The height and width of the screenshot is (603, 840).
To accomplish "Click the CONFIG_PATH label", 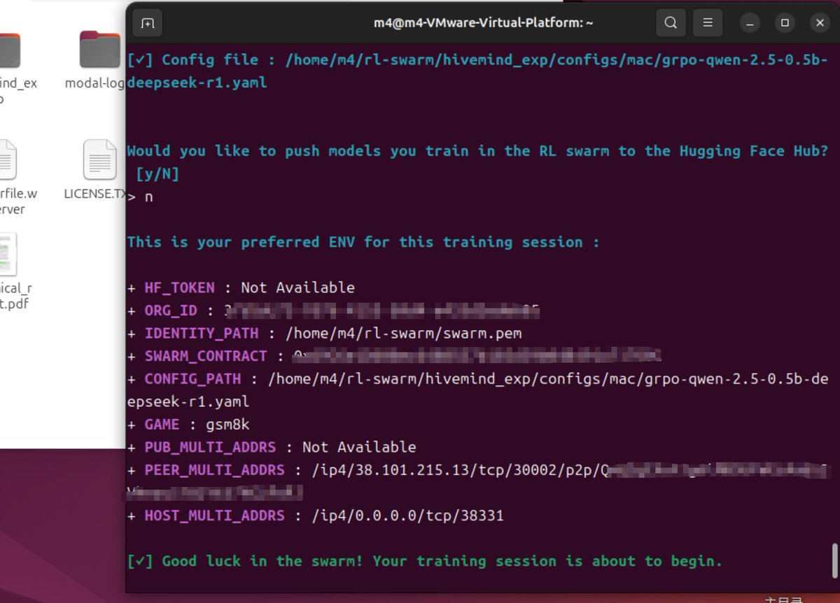I will (192, 378).
